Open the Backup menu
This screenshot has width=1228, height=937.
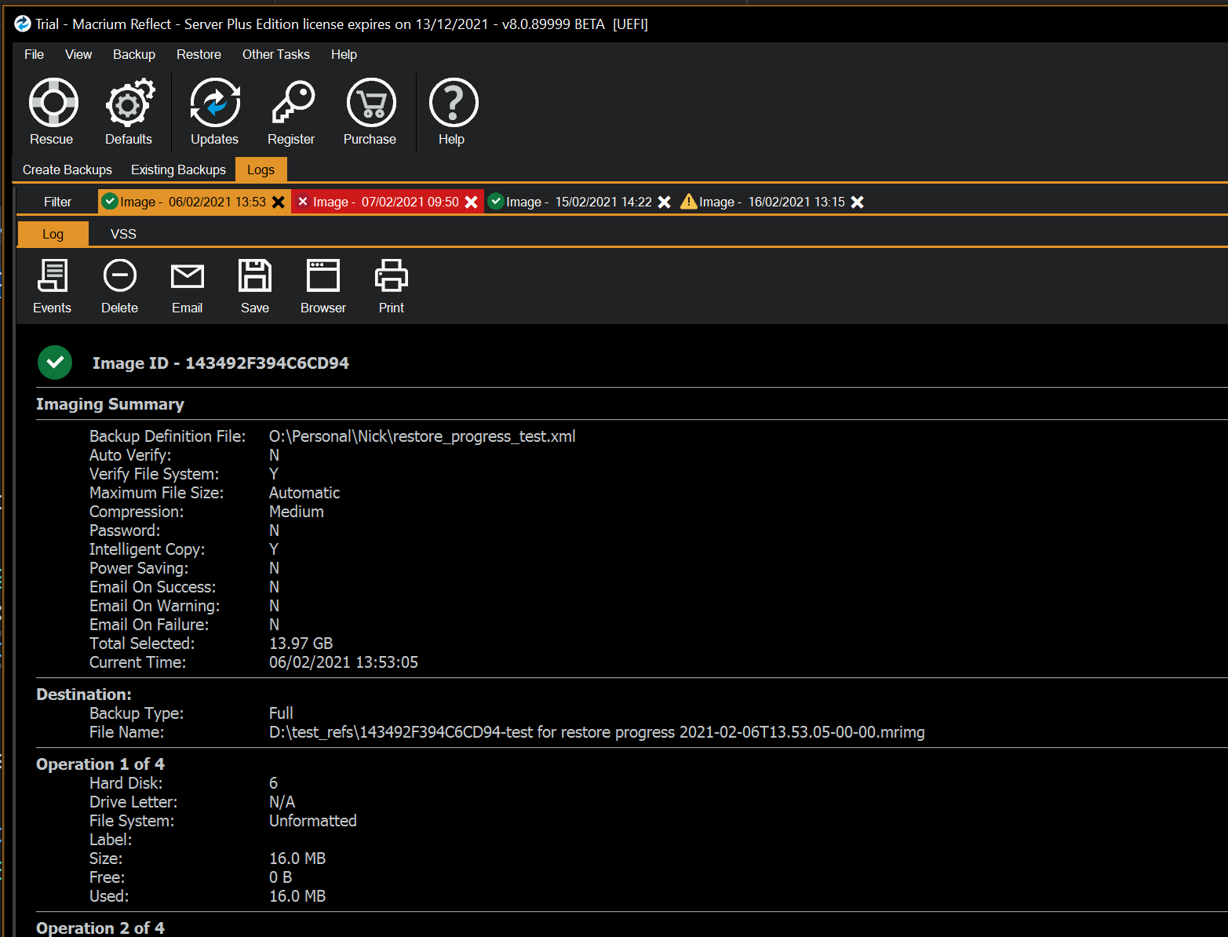[134, 54]
